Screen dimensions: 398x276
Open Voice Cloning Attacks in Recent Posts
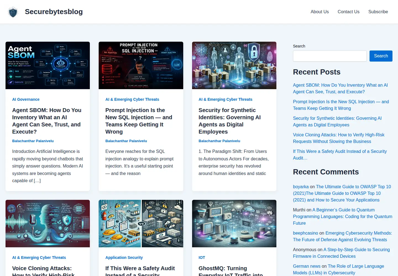coord(339,138)
